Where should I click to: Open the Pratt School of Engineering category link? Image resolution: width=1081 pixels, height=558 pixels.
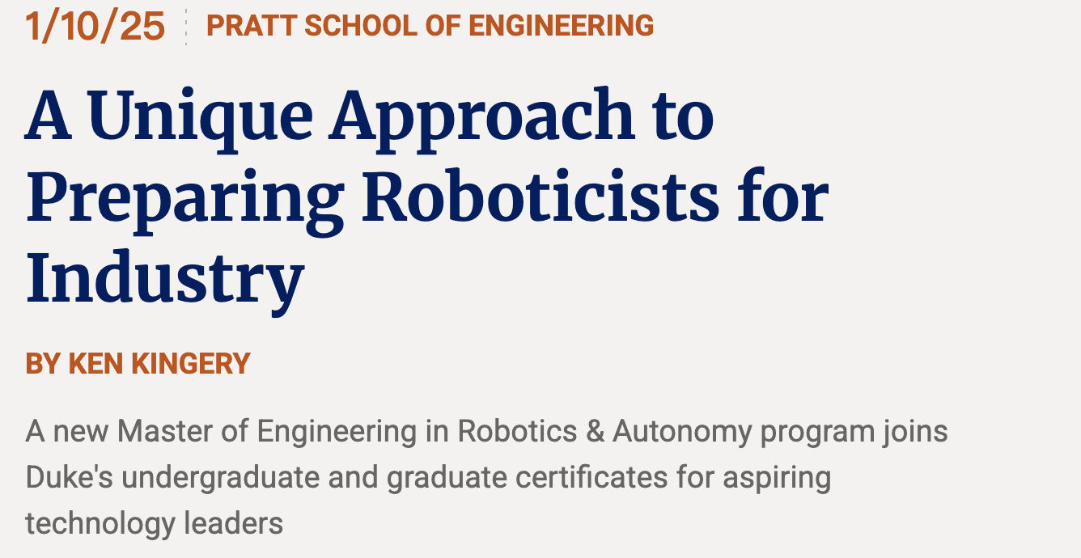pyautogui.click(x=430, y=26)
